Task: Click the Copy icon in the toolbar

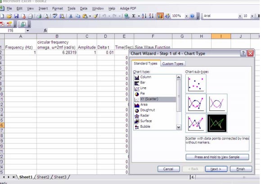Action: pos(78,16)
